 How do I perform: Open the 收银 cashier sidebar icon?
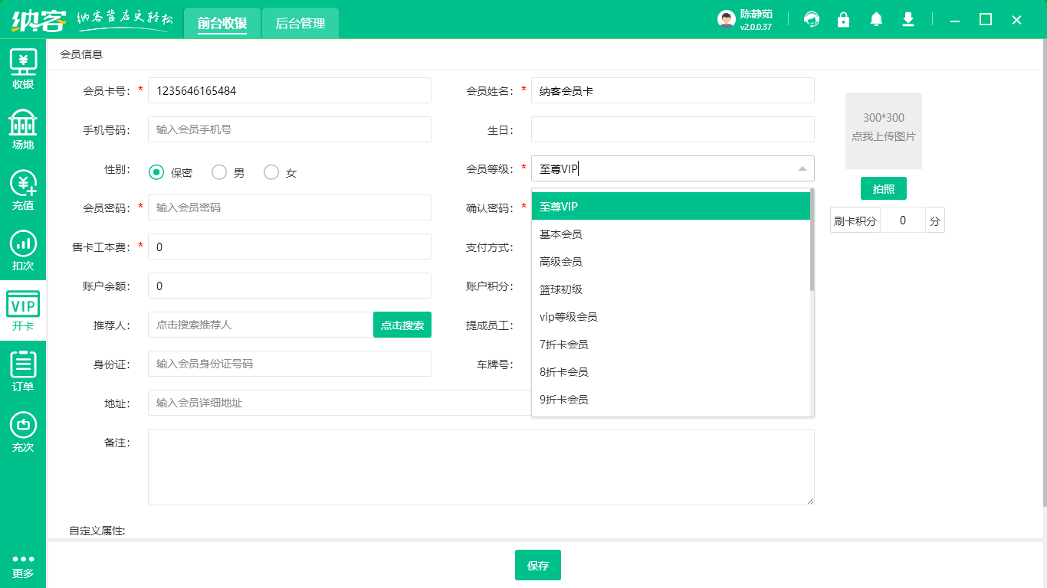pos(23,69)
